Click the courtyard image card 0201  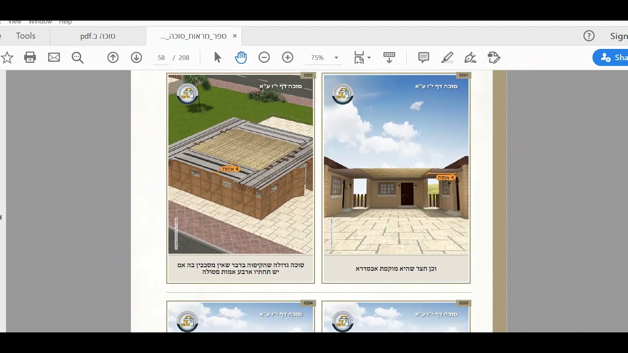(396, 164)
